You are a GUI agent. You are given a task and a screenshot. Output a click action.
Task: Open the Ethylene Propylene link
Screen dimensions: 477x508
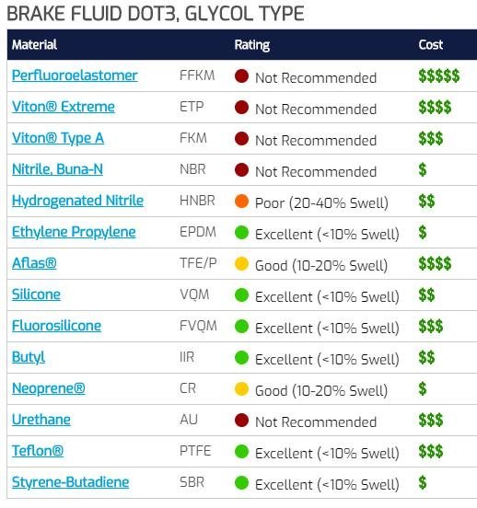tap(74, 232)
